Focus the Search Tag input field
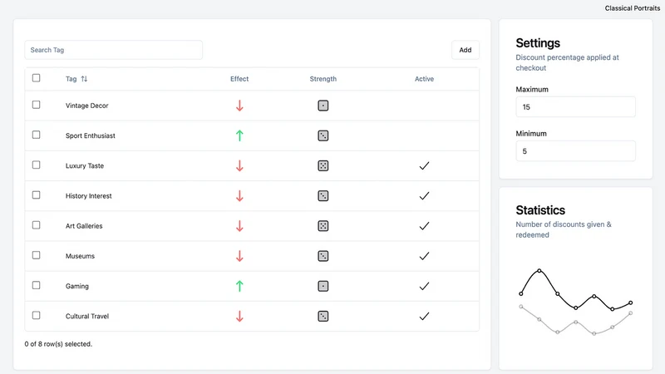The width and height of the screenshot is (665, 374). click(114, 50)
